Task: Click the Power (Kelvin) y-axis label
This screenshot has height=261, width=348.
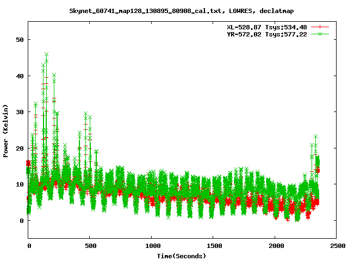Action: 5,131
